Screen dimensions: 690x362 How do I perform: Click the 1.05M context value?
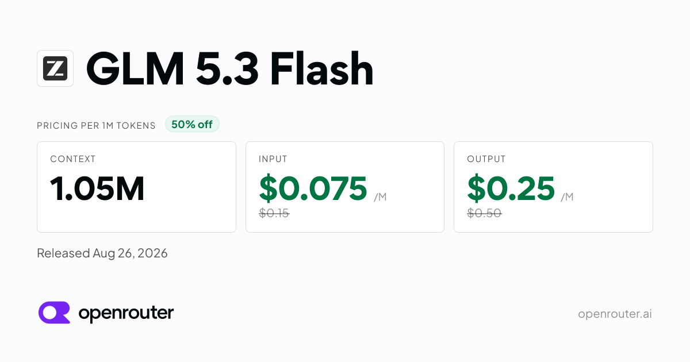[97, 188]
